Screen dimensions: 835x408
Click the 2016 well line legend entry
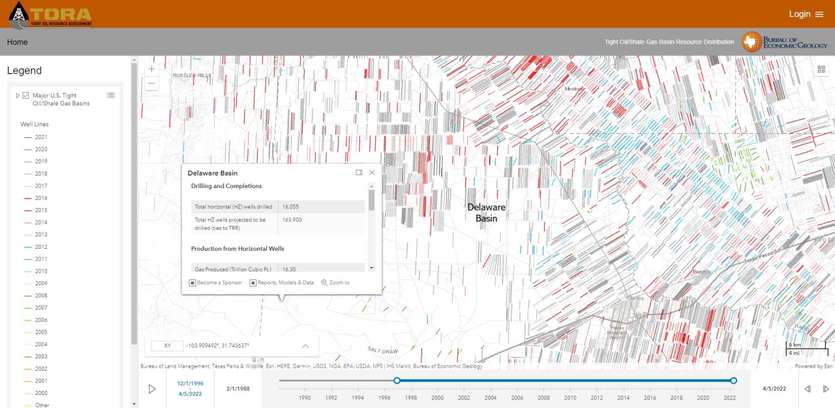click(x=35, y=198)
